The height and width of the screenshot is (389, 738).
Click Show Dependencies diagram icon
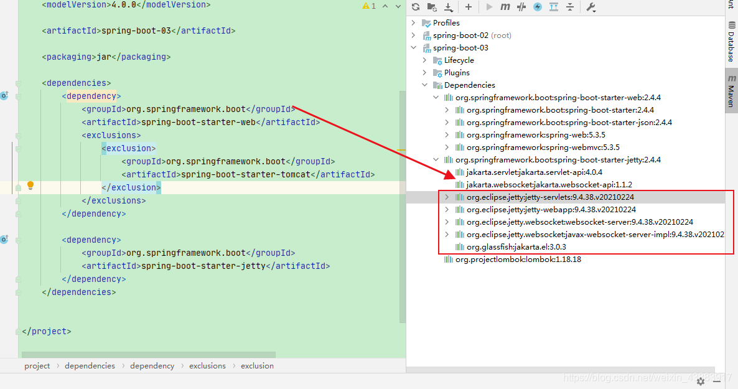point(554,7)
